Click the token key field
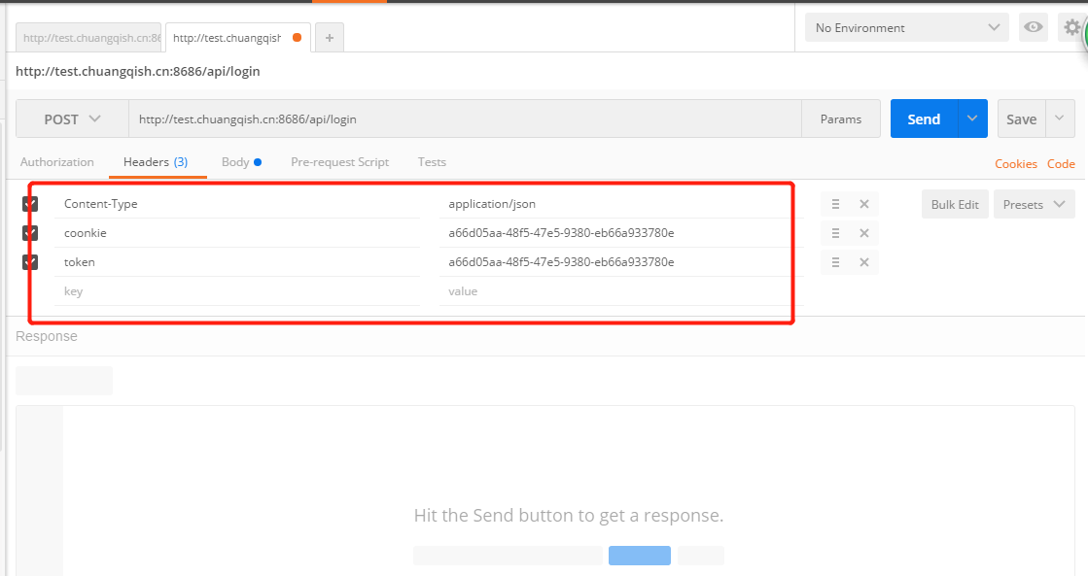This screenshot has height=576, width=1088. click(237, 262)
